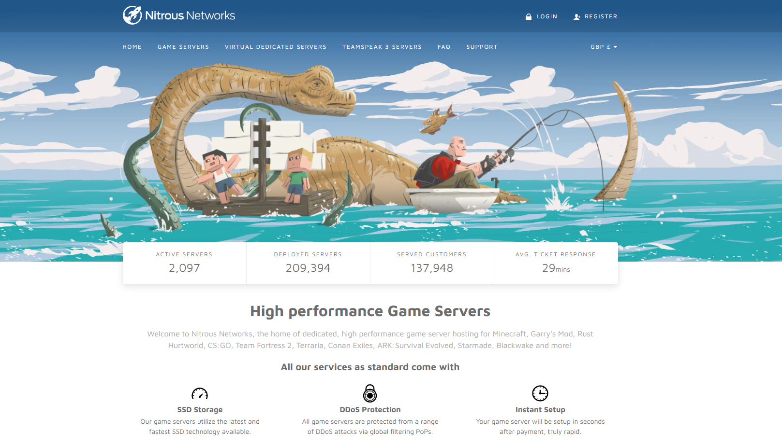Click the ACTIVE SERVERS statistic card
782x445 pixels.
coord(184,263)
